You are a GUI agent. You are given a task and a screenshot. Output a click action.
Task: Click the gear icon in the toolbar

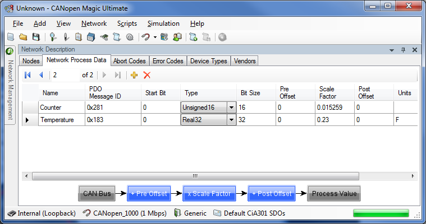130,37
